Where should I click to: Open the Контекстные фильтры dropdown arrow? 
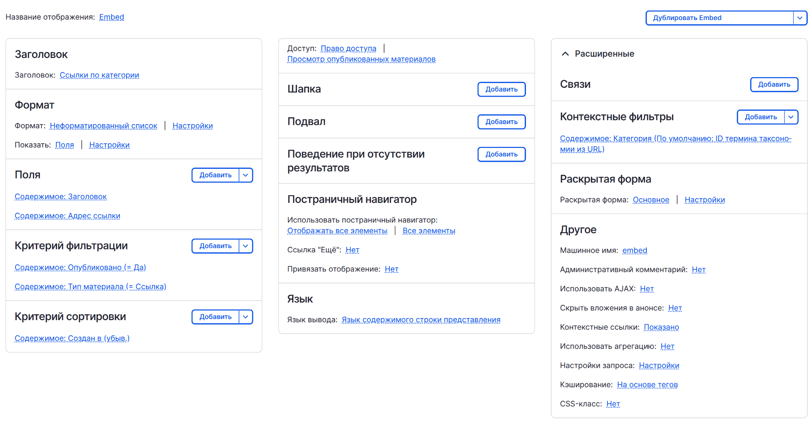pos(791,117)
